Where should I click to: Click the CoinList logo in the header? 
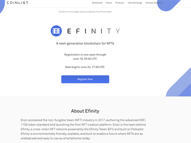(x=18, y=3)
